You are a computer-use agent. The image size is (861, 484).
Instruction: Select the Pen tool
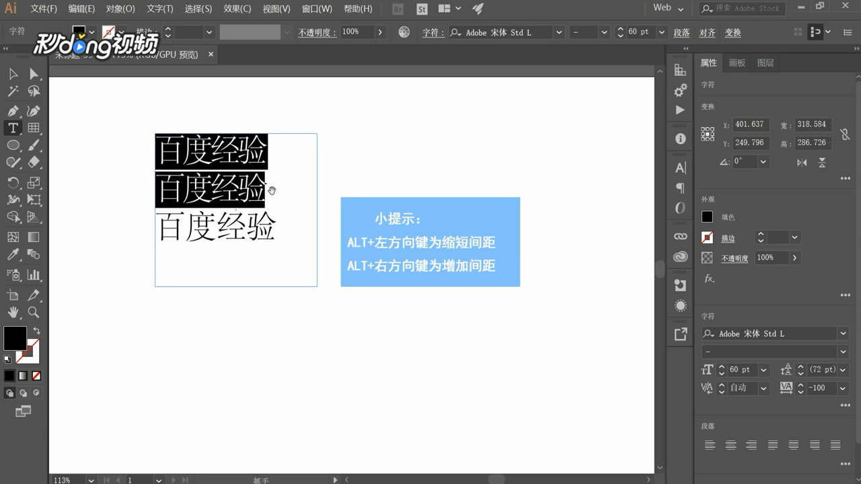pos(12,110)
